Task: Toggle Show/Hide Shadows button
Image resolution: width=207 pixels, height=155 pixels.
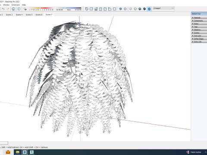Action: [25, 9]
